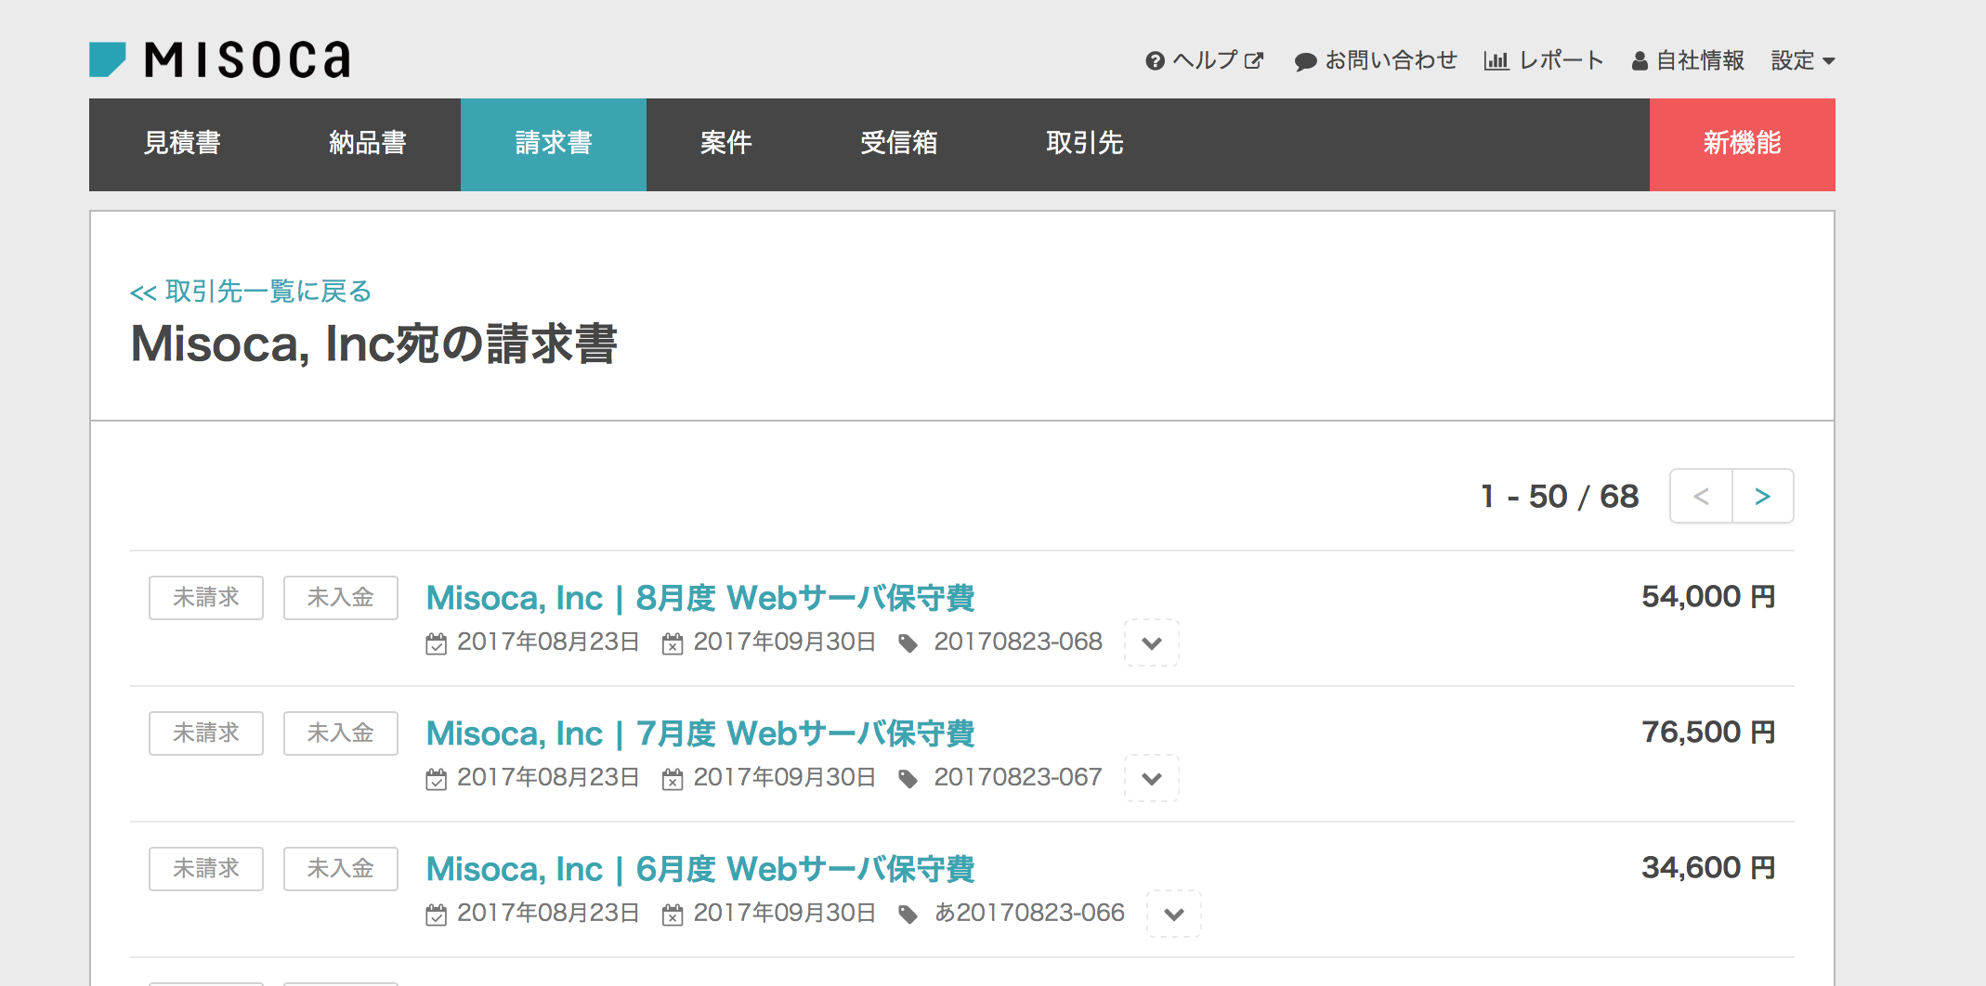Click the 34,600 円 amount
This screenshot has width=1986, height=986.
pyautogui.click(x=1708, y=867)
